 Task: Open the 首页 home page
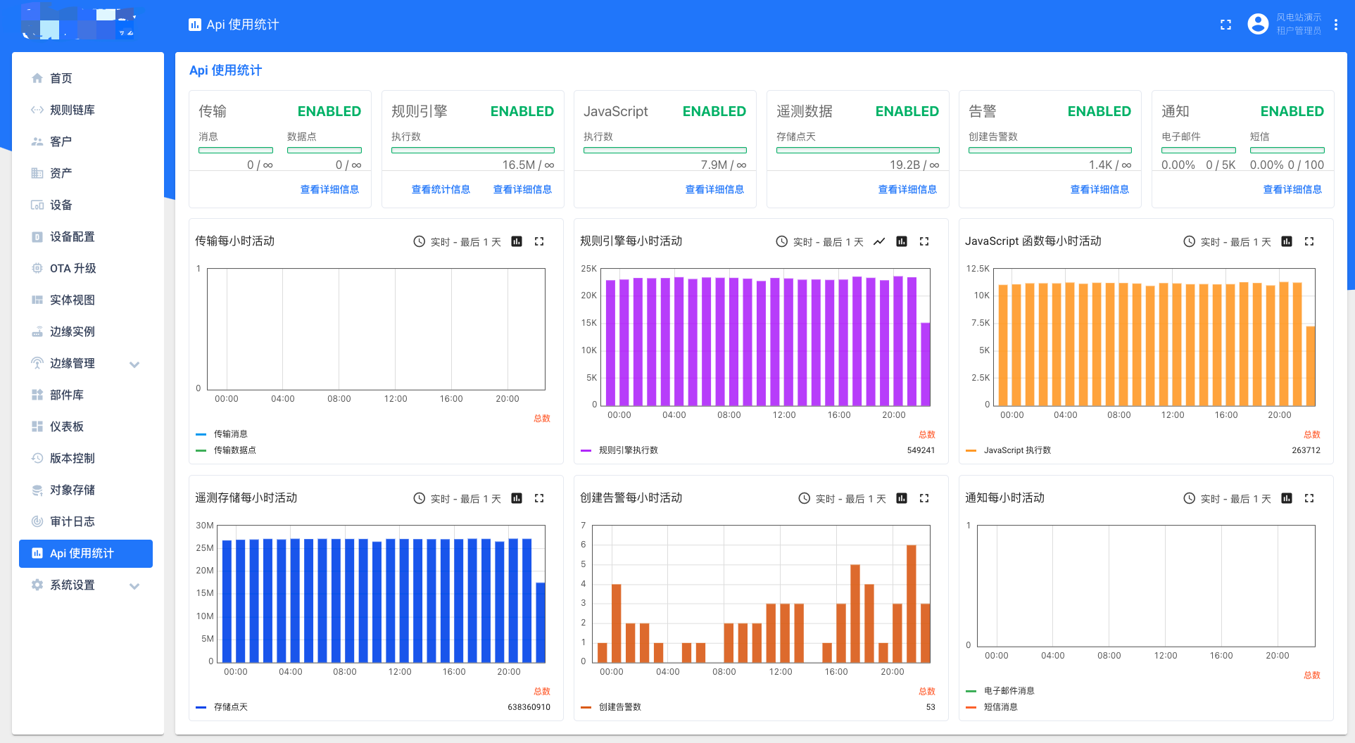pyautogui.click(x=86, y=78)
